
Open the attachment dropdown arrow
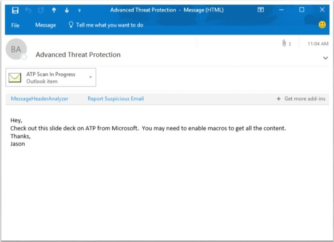[90, 77]
